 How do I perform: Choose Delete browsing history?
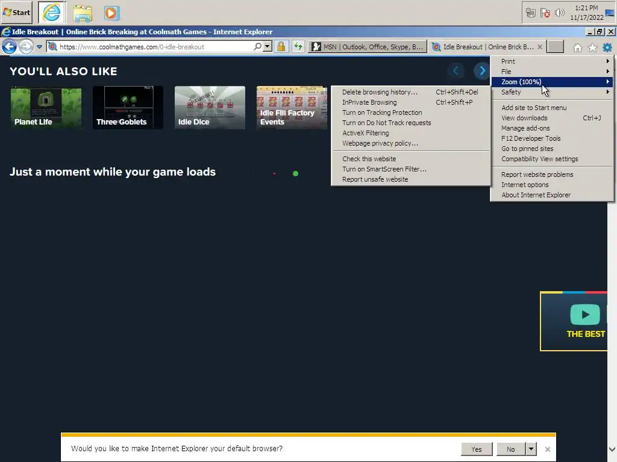[411, 92]
